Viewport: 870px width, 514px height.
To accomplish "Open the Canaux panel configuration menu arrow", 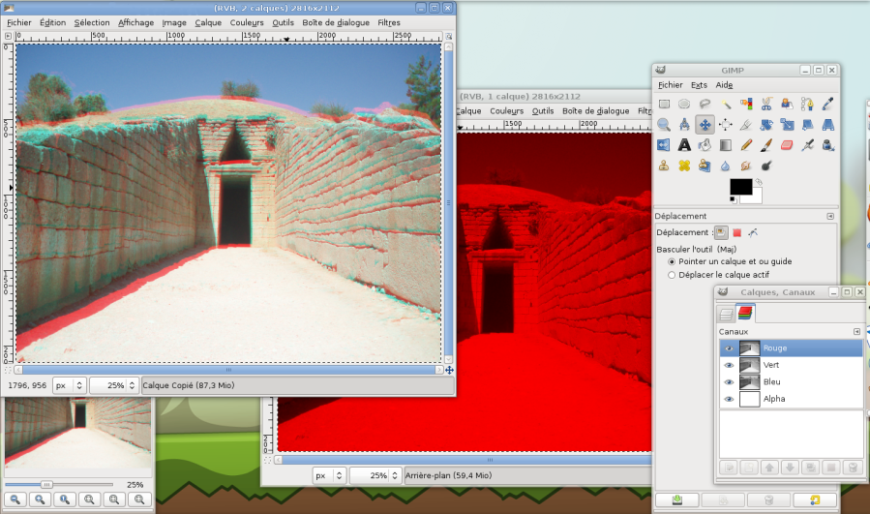I will (x=856, y=331).
